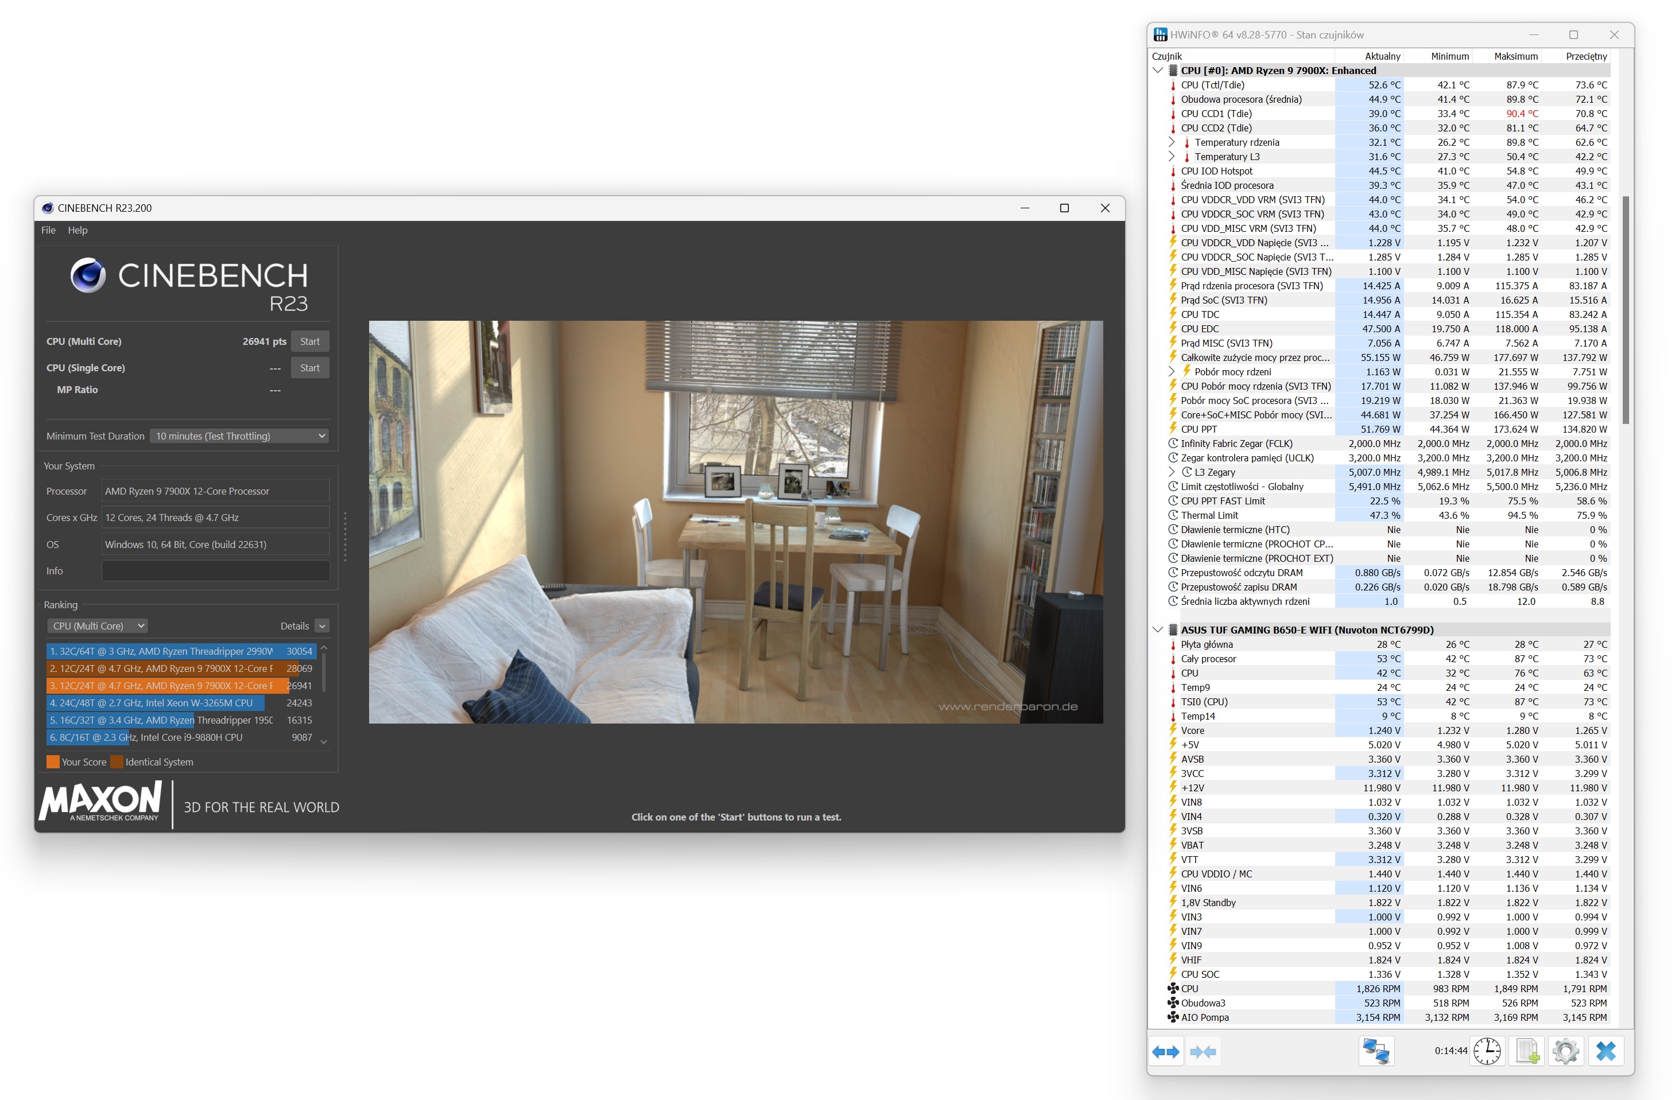The height and width of the screenshot is (1100, 1675).
Task: Start the CPU (Multi Core) test
Action: click(x=309, y=341)
